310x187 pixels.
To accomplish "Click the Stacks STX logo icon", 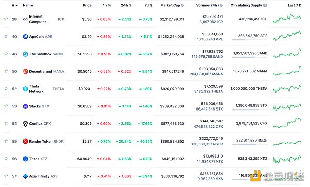I will (25, 106).
